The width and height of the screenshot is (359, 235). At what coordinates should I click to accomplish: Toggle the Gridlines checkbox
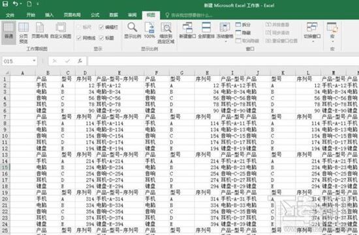point(79,38)
